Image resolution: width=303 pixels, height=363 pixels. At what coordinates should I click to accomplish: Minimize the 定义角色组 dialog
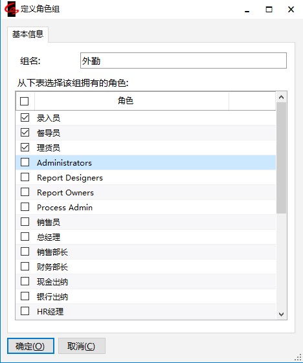(x=247, y=10)
